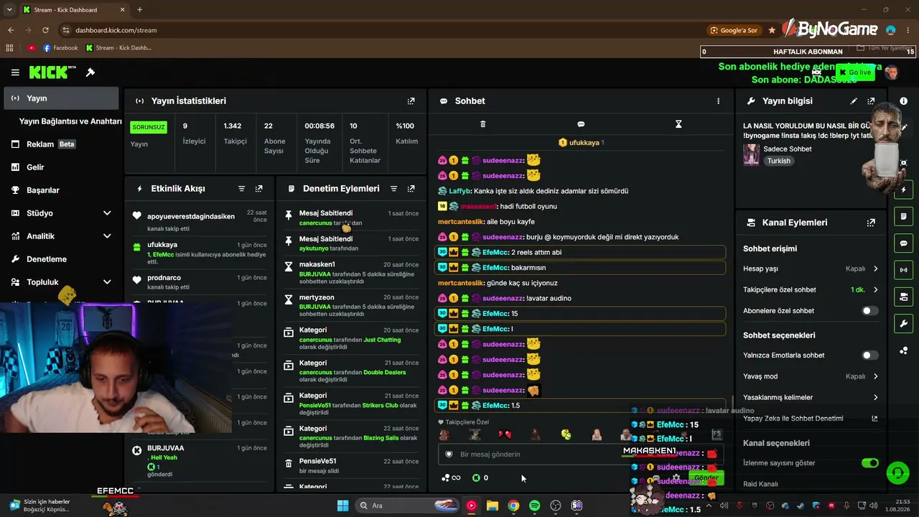Open the hamburger menu beside Kick logo
This screenshot has height=517, width=919.
15,73
